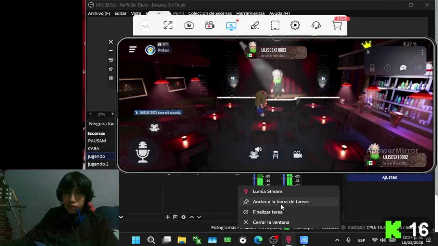This screenshot has height=246, width=438.
Task: Click the stopwatch timer icon in room panel
Action: pyautogui.click(x=388, y=68)
